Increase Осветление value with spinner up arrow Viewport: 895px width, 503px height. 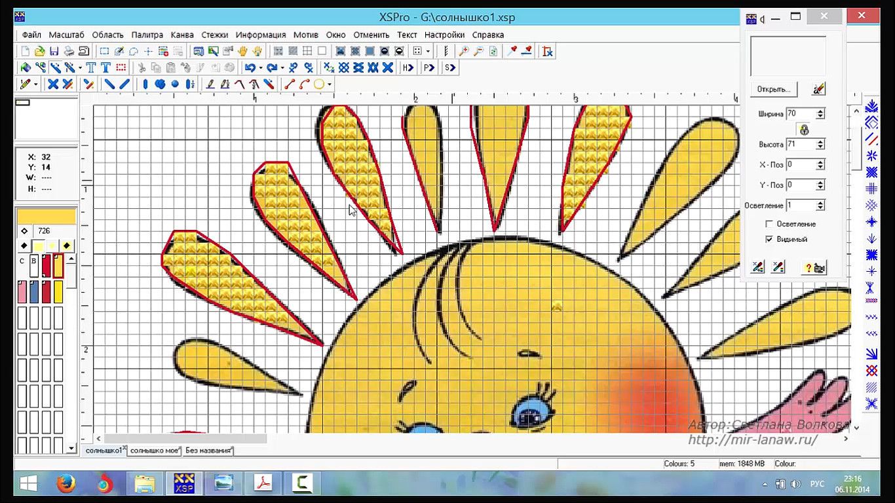point(820,202)
